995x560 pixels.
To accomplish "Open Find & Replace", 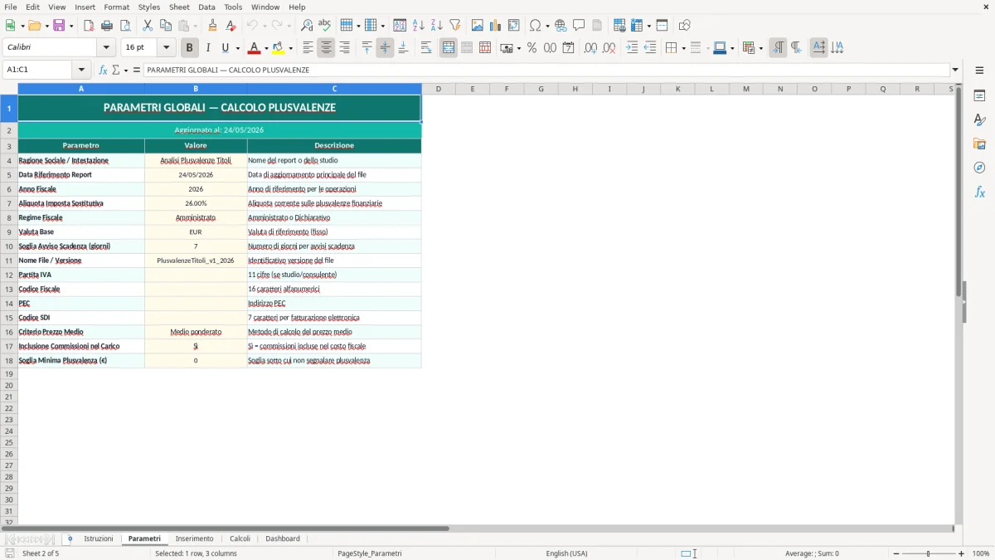I will 307,26.
